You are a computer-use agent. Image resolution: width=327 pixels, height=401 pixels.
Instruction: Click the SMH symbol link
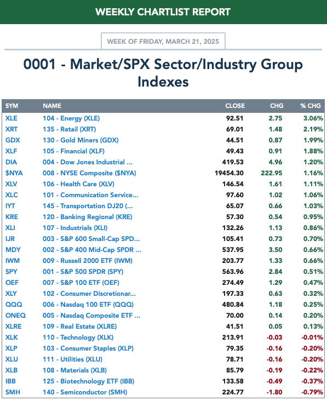13,392
